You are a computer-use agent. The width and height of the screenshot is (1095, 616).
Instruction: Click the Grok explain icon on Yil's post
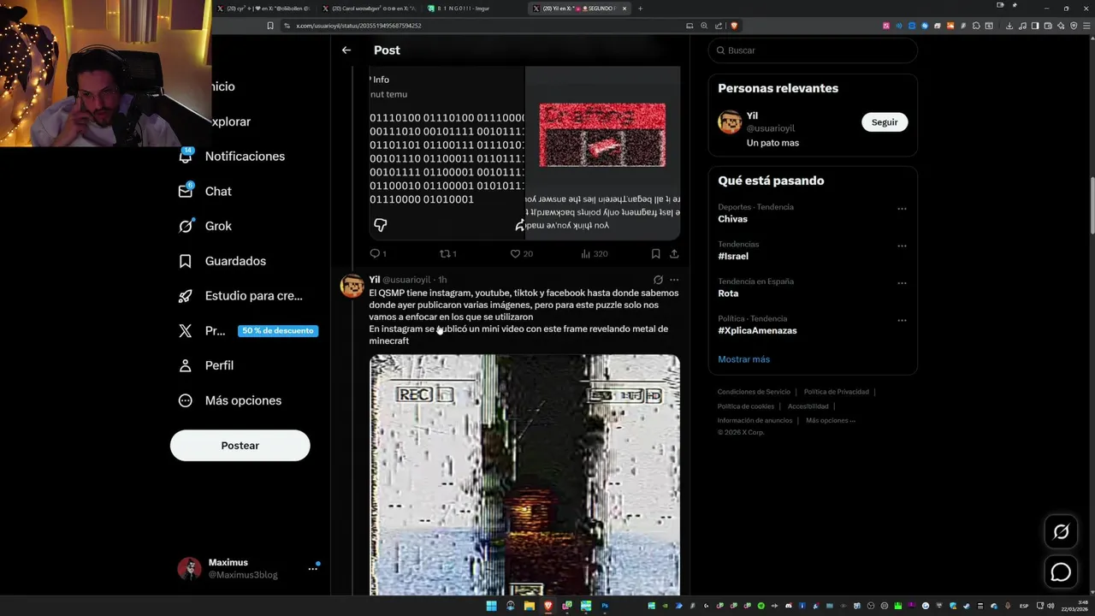(658, 280)
